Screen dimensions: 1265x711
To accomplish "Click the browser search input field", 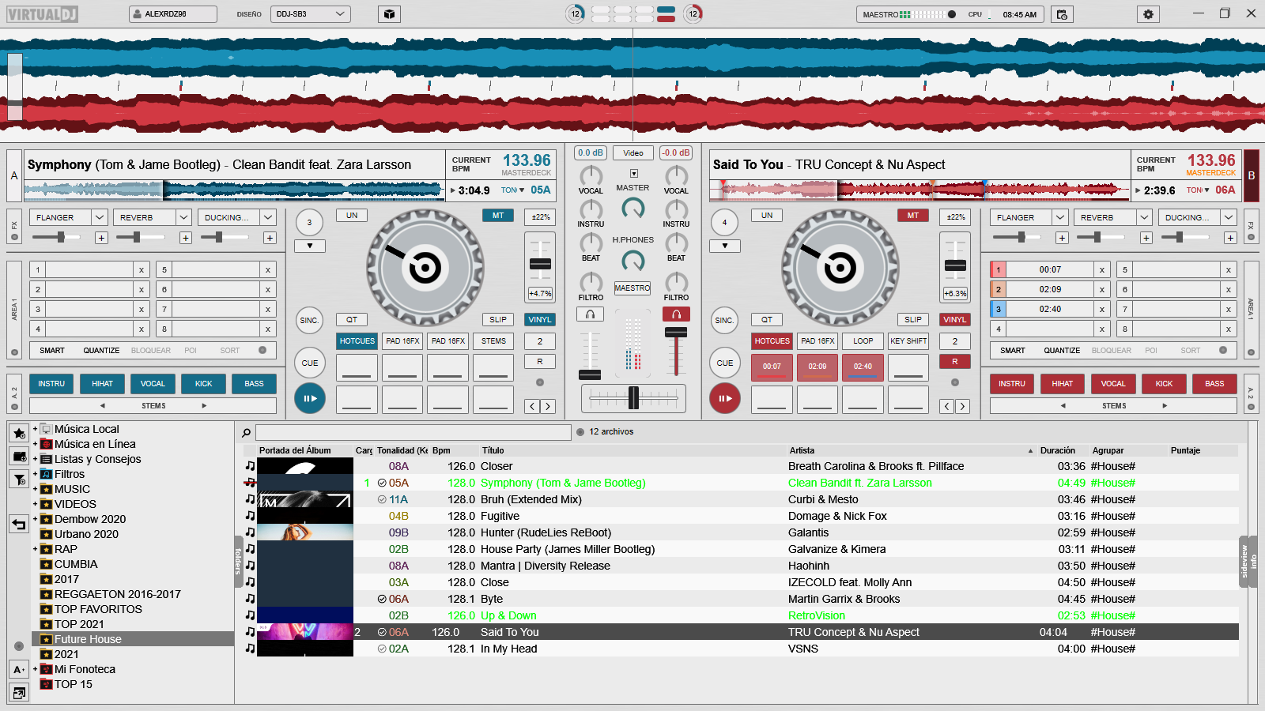I will pos(413,432).
